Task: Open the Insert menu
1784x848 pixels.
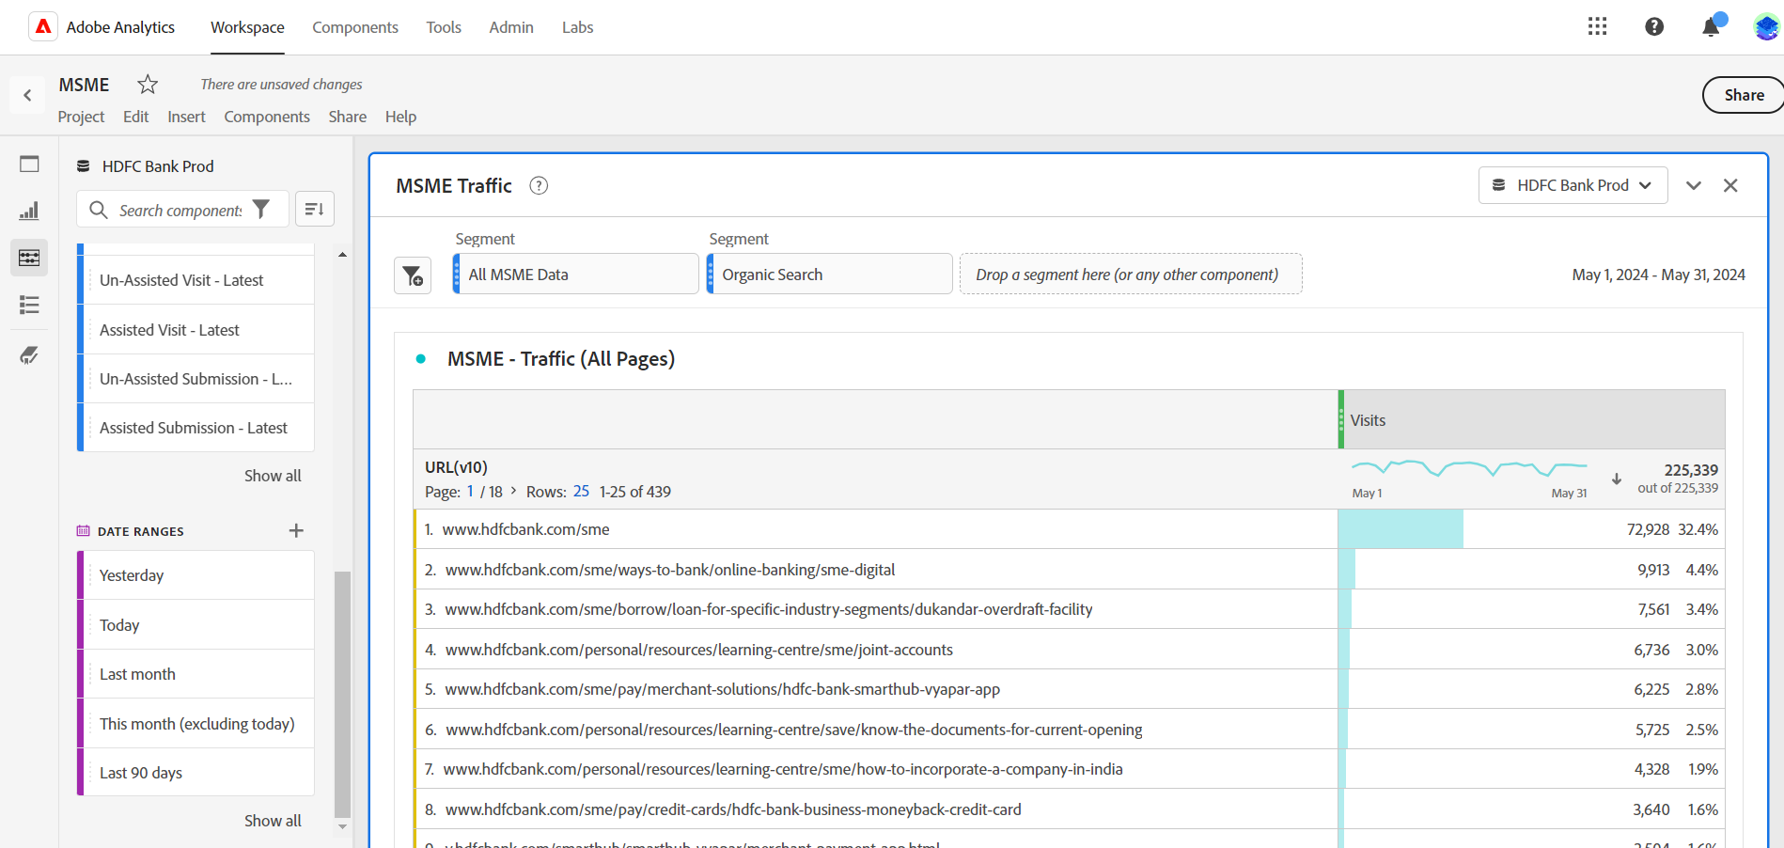Action: (186, 117)
